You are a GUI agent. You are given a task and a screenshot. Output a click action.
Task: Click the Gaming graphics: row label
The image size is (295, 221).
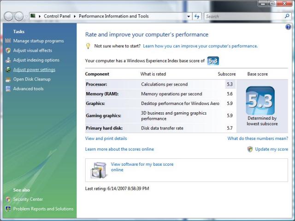click(103, 116)
